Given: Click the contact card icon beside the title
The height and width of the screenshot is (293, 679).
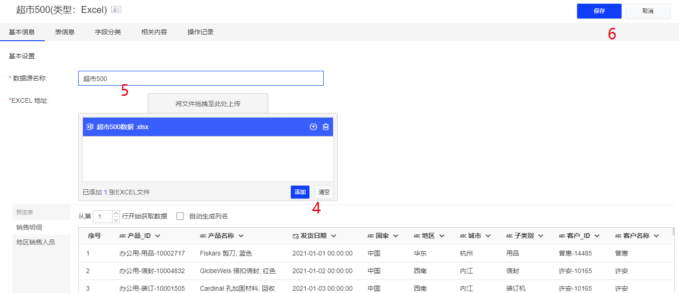Looking at the screenshot, I should pyautogui.click(x=116, y=10).
